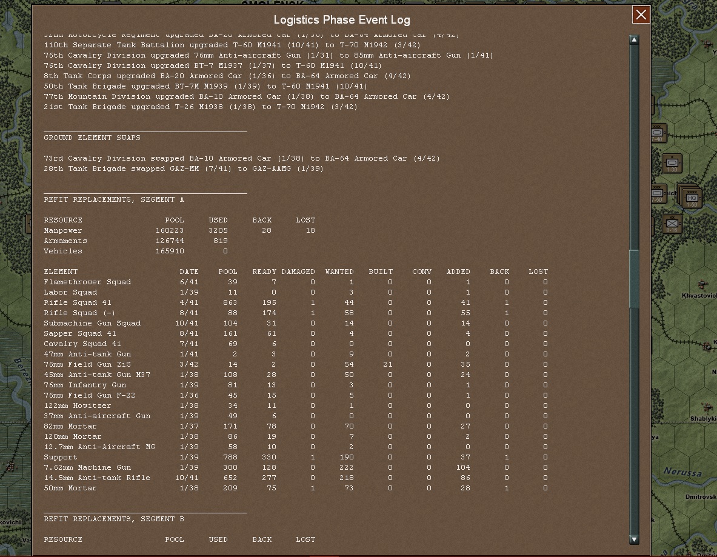Click the Khvastovichi town icon on map
Viewport: 717px width, 557px height.
coord(702,285)
